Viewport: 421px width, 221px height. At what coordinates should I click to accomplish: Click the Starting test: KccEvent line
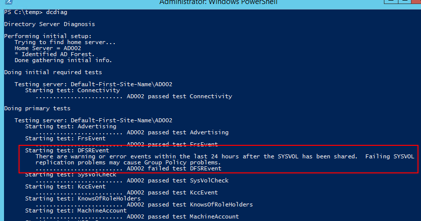click(65, 186)
